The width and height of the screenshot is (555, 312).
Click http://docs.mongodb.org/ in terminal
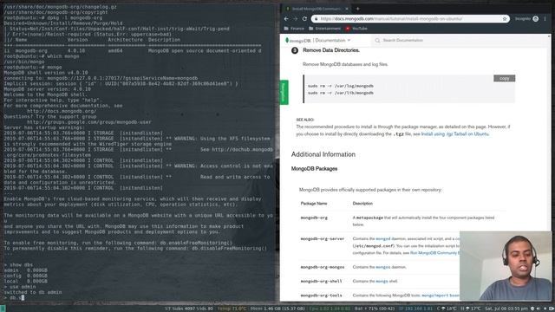pos(62,111)
